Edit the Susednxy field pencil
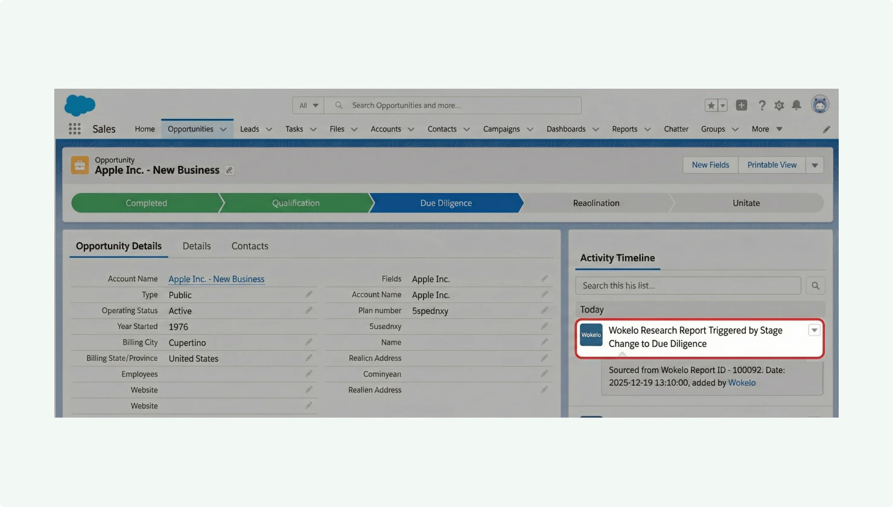This screenshot has height=507, width=893. [544, 326]
